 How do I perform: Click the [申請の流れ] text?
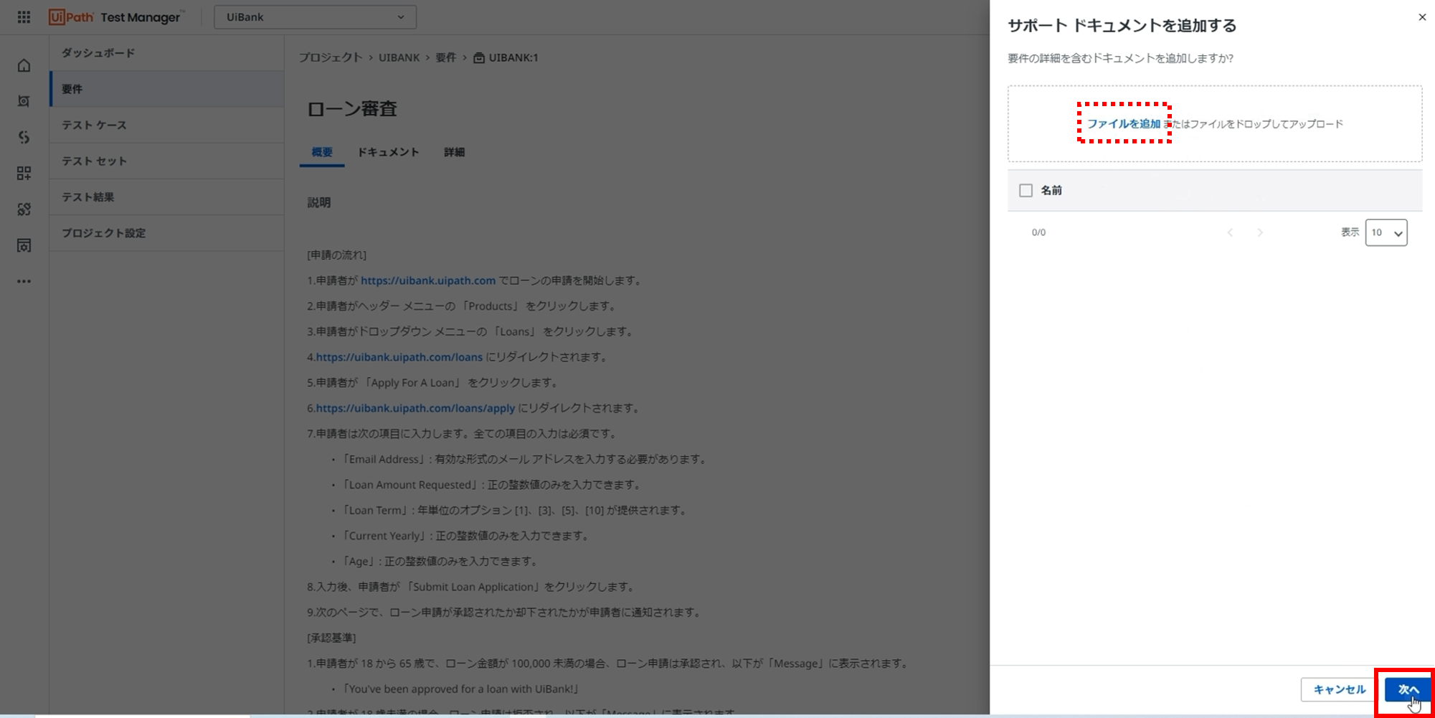tap(336, 255)
